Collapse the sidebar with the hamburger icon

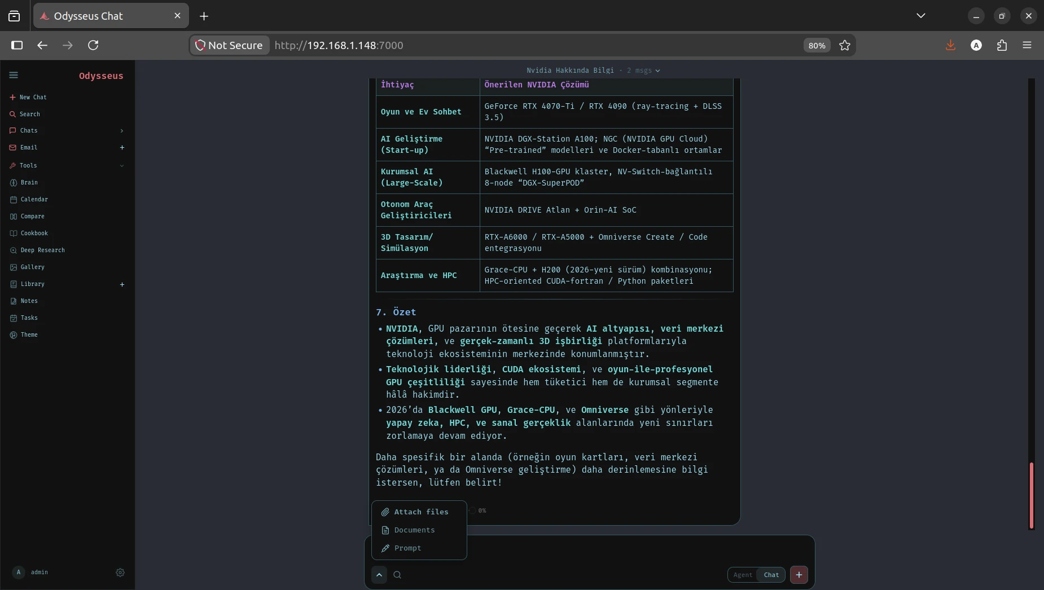(14, 75)
